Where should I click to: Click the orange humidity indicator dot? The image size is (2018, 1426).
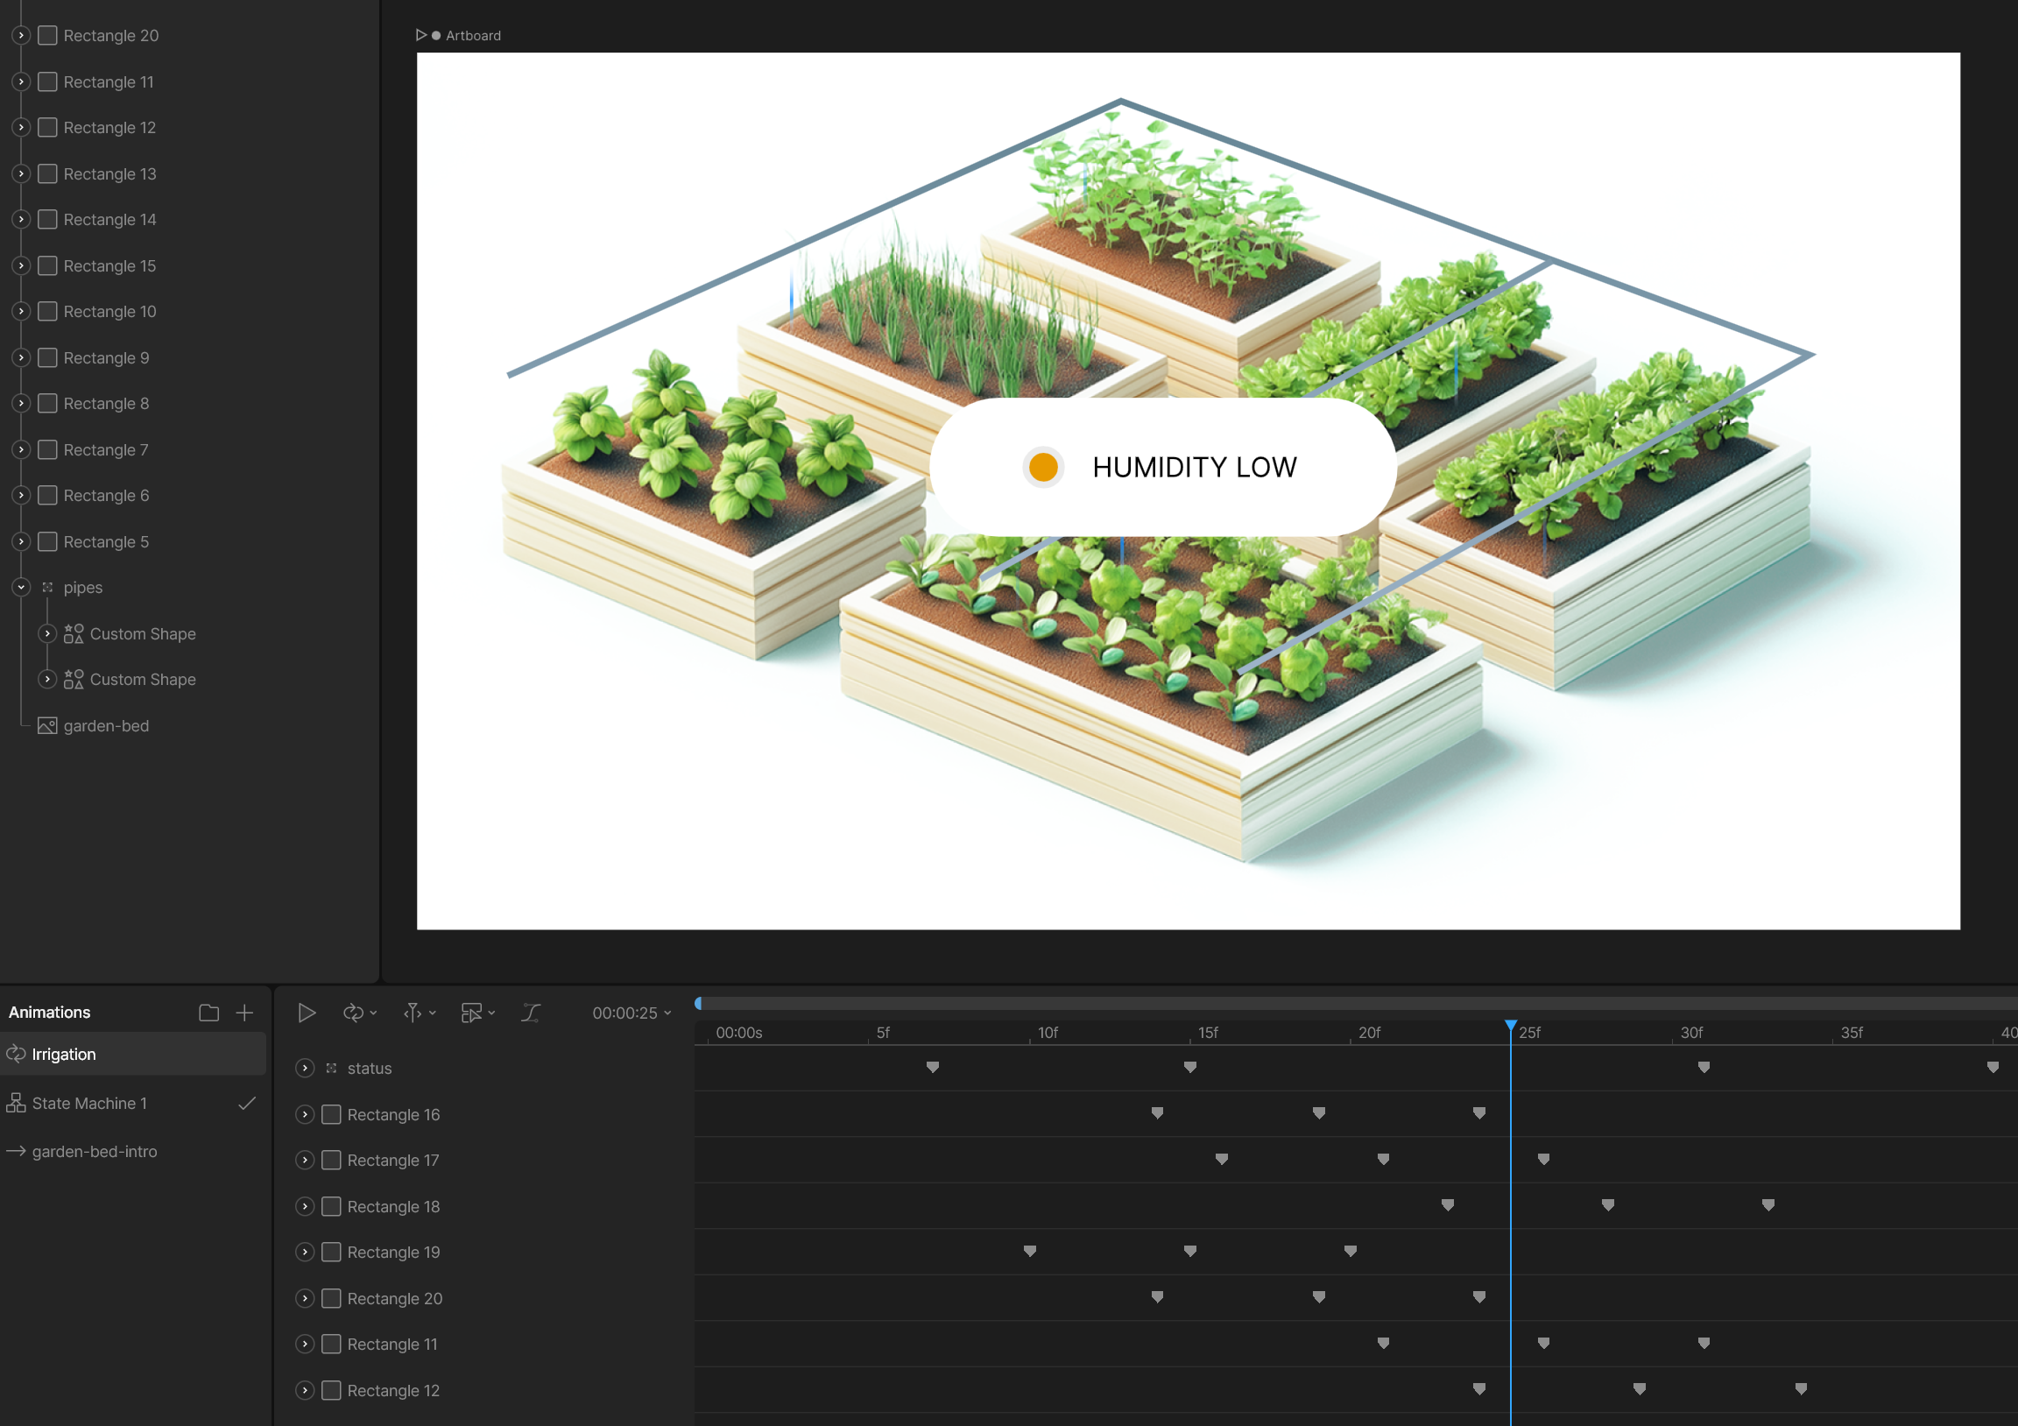(1043, 467)
